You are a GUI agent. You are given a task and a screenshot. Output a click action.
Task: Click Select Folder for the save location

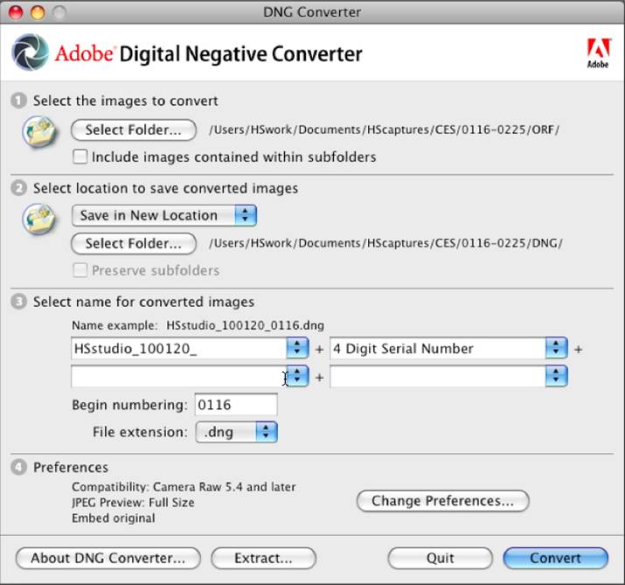(134, 243)
